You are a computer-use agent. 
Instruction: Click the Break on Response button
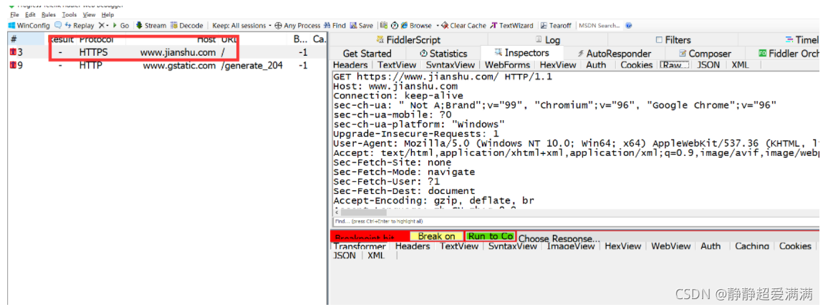click(437, 236)
